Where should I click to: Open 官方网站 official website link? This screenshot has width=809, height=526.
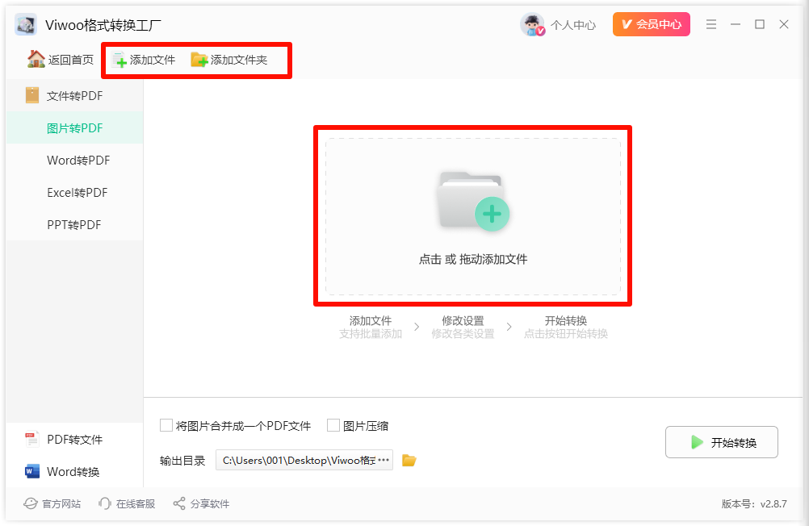pyautogui.click(x=52, y=504)
